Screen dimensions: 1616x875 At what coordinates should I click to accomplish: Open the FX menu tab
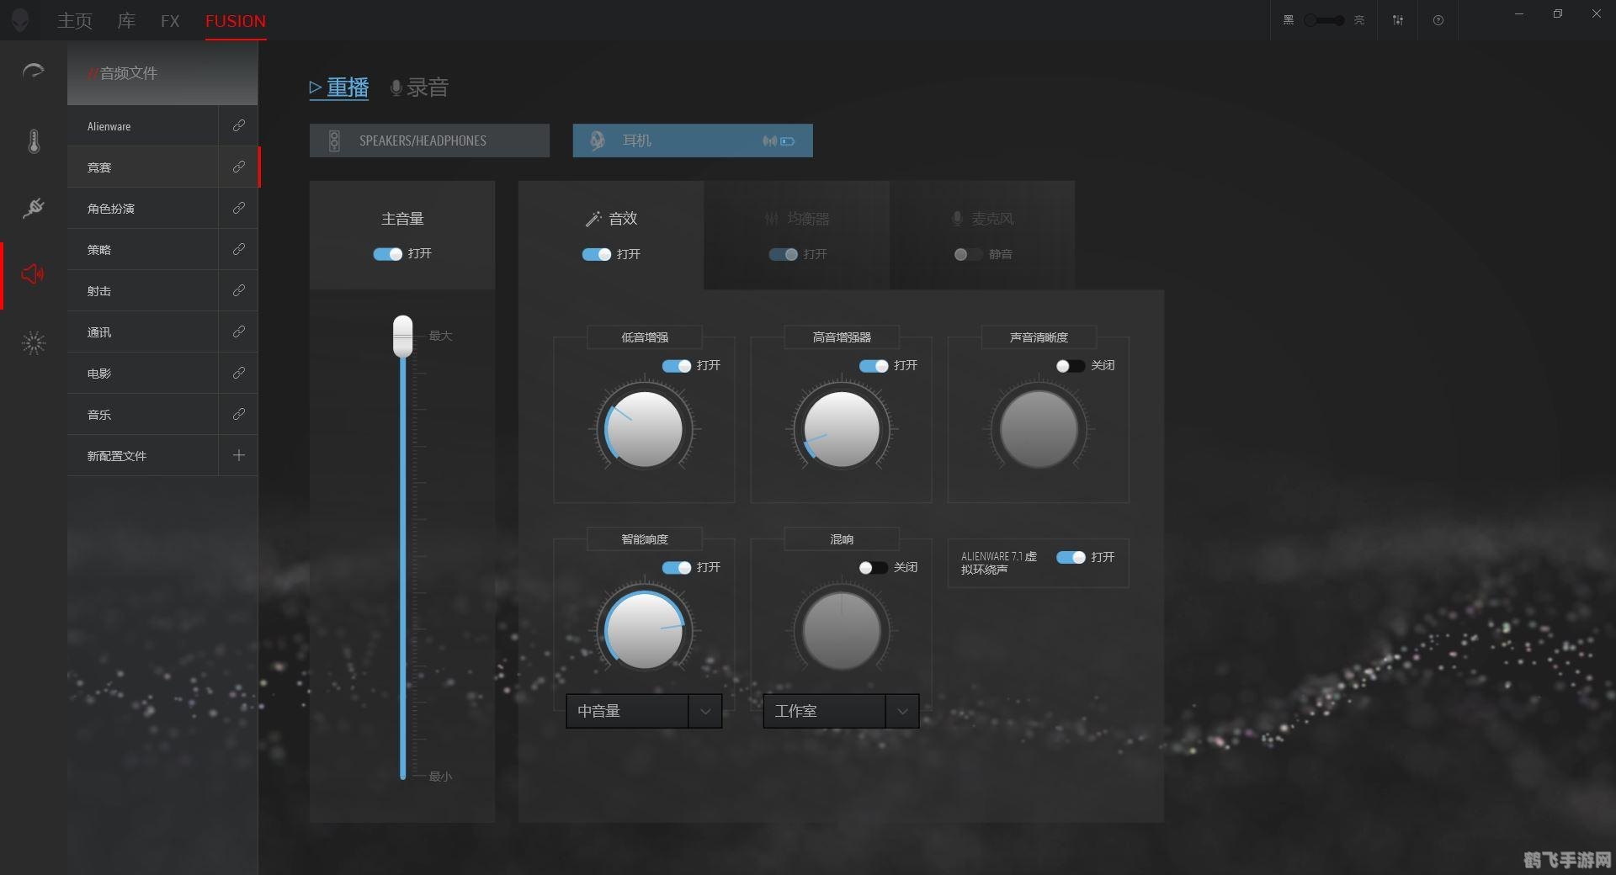point(170,21)
